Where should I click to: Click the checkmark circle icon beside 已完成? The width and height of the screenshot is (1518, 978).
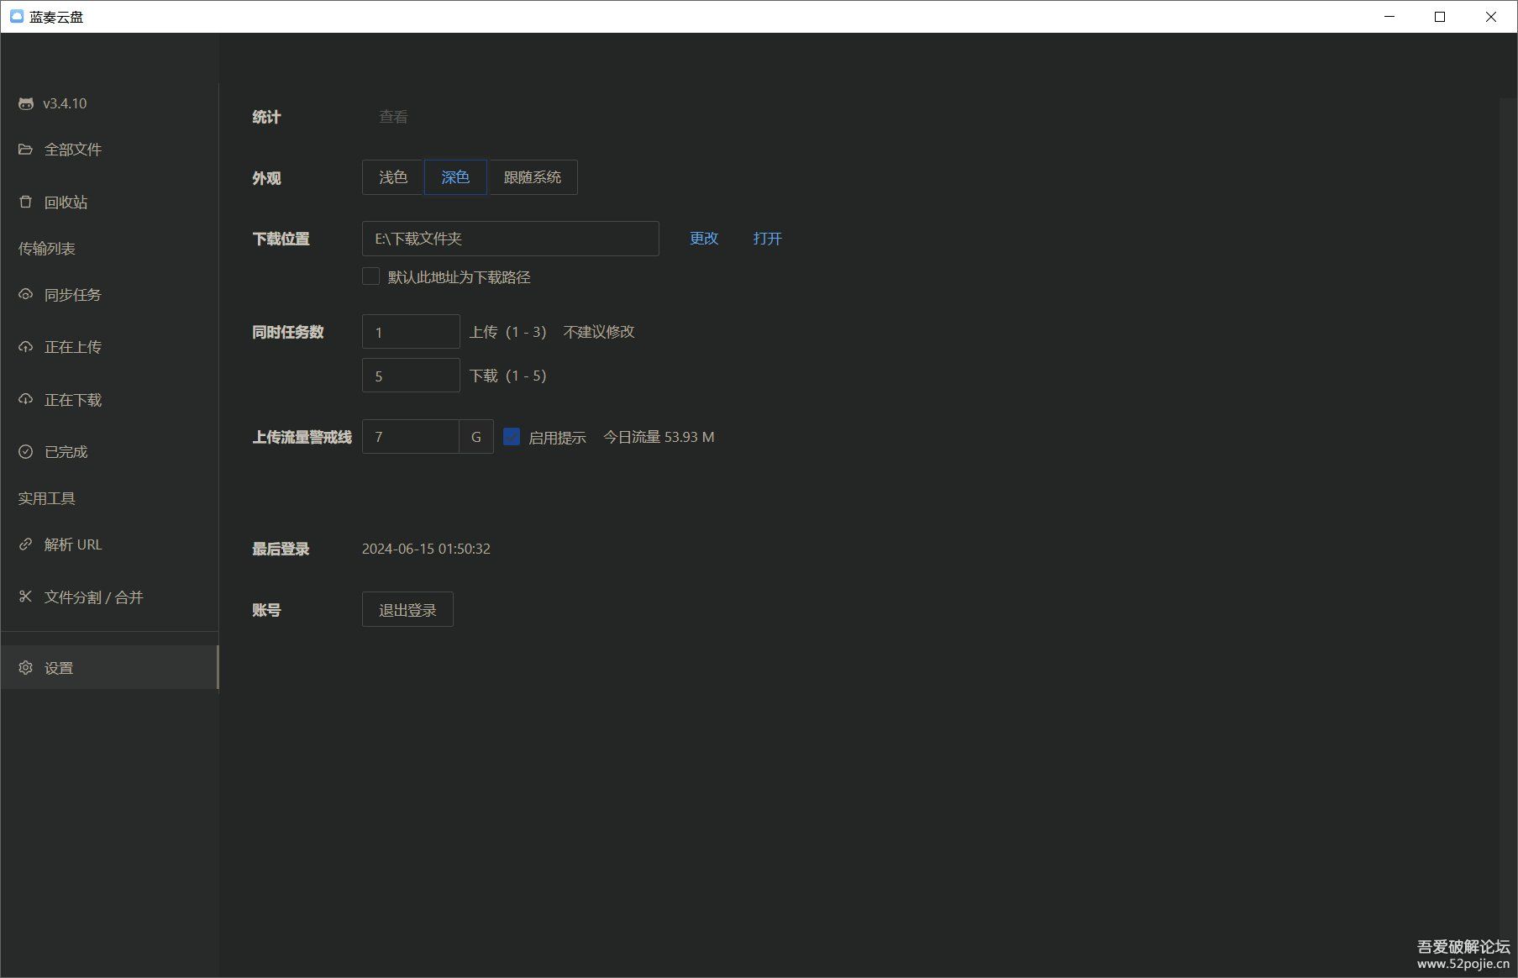pos(25,451)
